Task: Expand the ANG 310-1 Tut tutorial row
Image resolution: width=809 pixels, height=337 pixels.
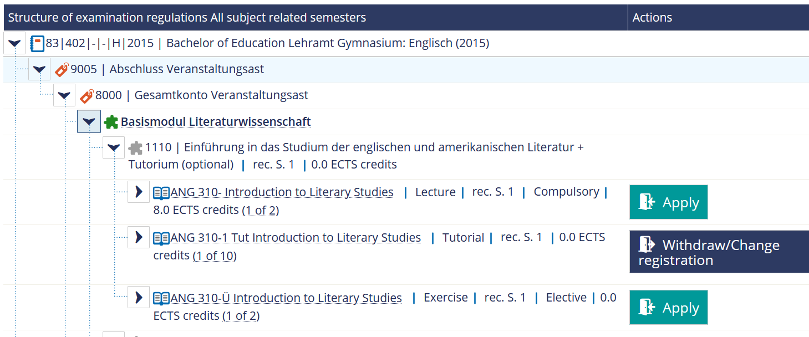Action: (x=139, y=237)
